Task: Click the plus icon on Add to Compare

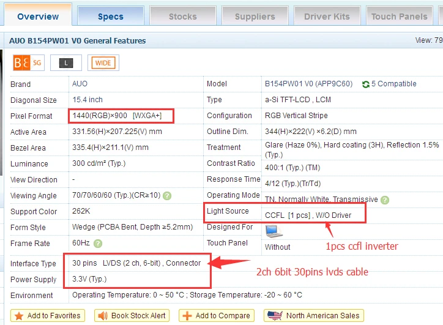Action: tap(187, 316)
